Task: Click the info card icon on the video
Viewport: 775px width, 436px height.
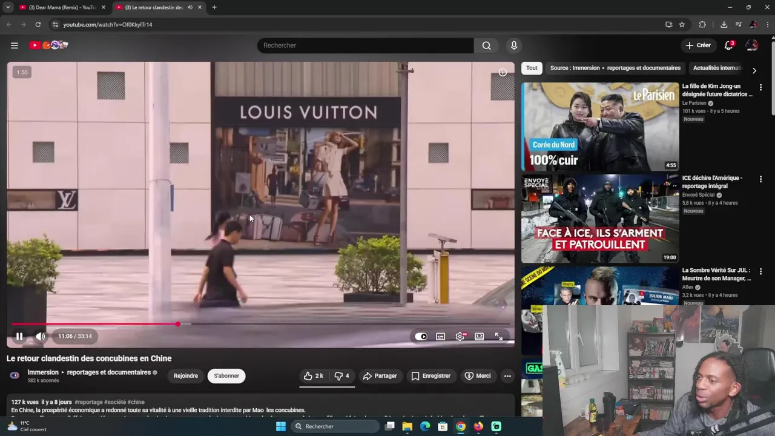Action: pos(503,73)
